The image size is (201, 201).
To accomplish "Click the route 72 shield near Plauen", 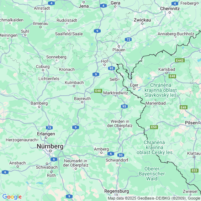I will (x=128, y=39).
